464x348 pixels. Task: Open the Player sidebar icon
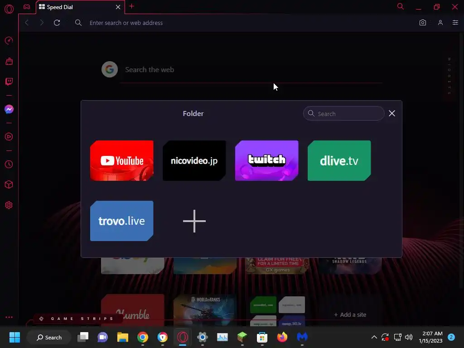point(9,137)
